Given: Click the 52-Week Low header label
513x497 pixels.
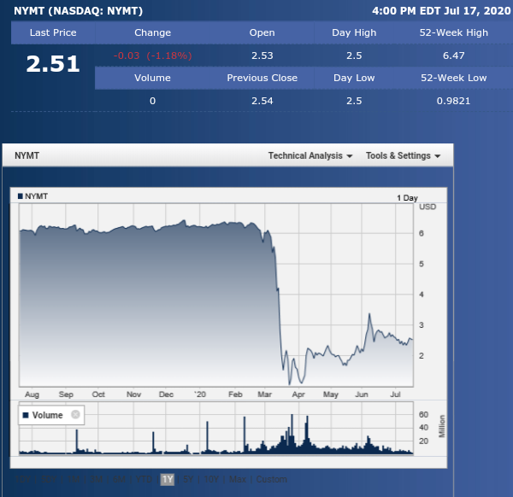Looking at the screenshot, I should click(453, 78).
